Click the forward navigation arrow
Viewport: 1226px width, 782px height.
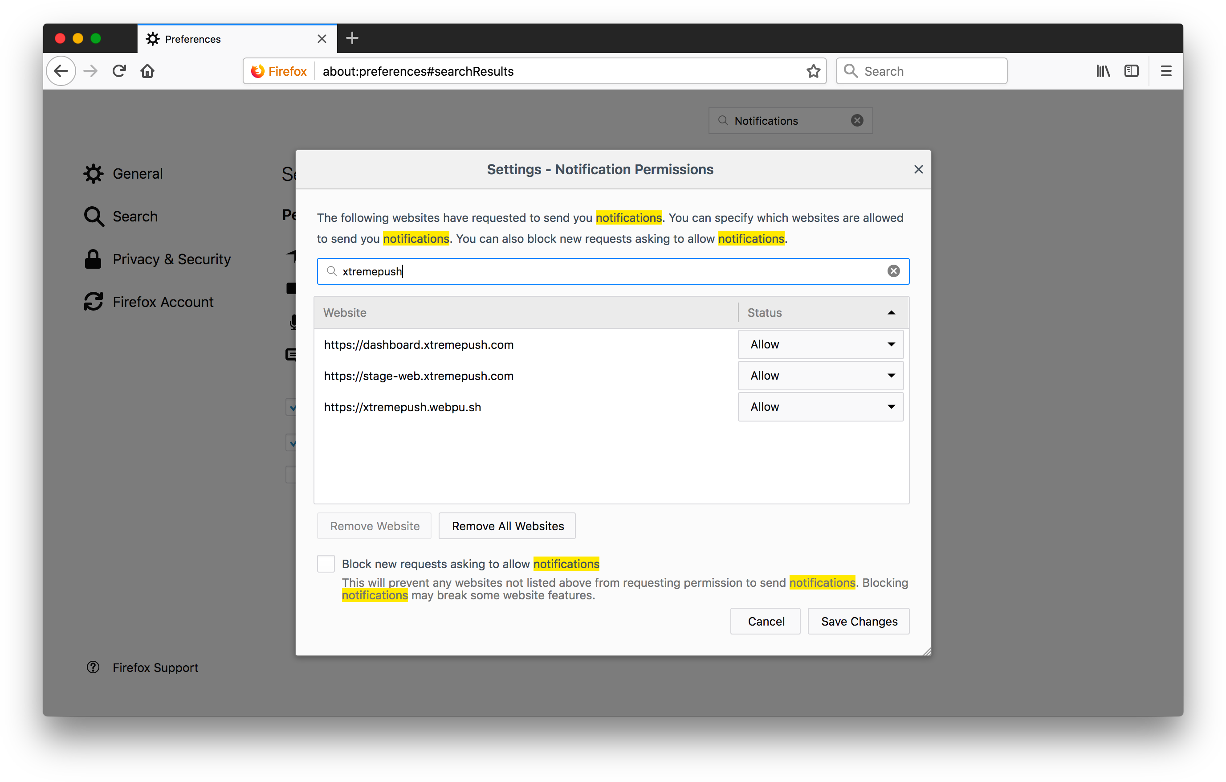[91, 71]
